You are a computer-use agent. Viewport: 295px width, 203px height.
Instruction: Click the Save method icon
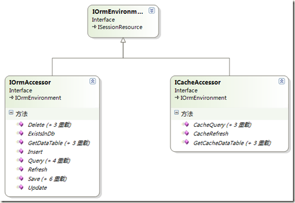point(20,178)
